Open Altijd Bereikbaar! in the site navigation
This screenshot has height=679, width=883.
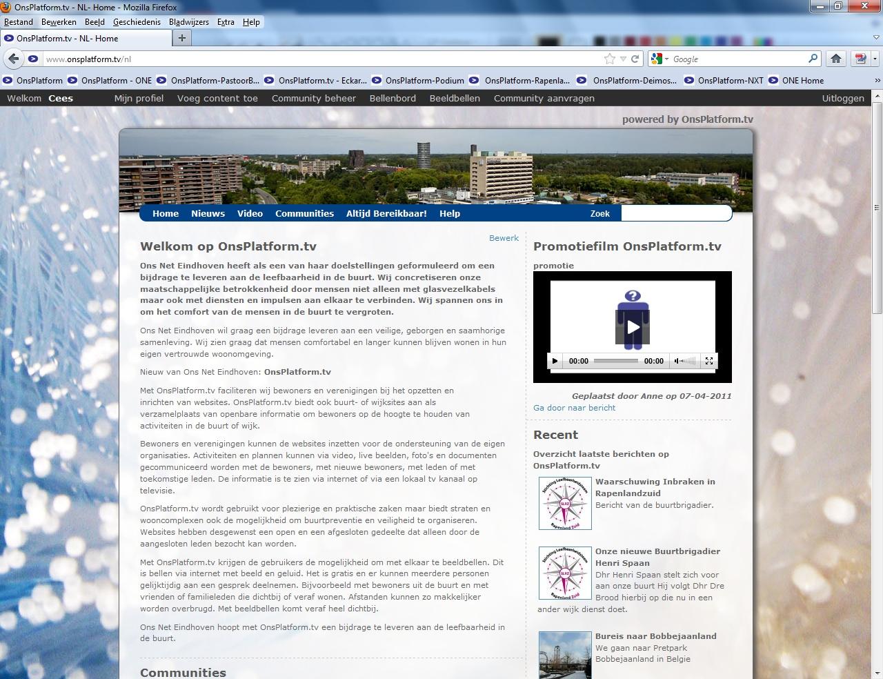pyautogui.click(x=386, y=213)
